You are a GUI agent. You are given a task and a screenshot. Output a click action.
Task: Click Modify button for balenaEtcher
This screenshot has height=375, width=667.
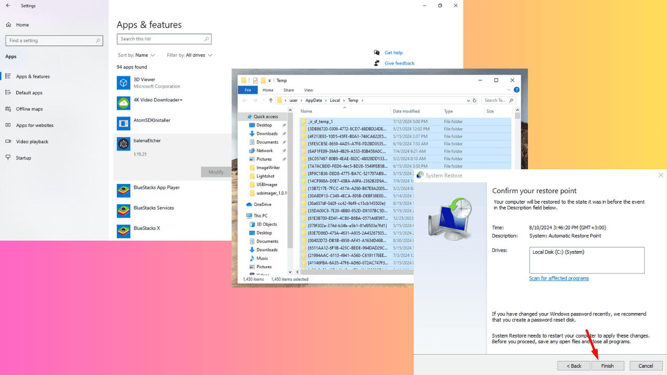pyautogui.click(x=216, y=172)
